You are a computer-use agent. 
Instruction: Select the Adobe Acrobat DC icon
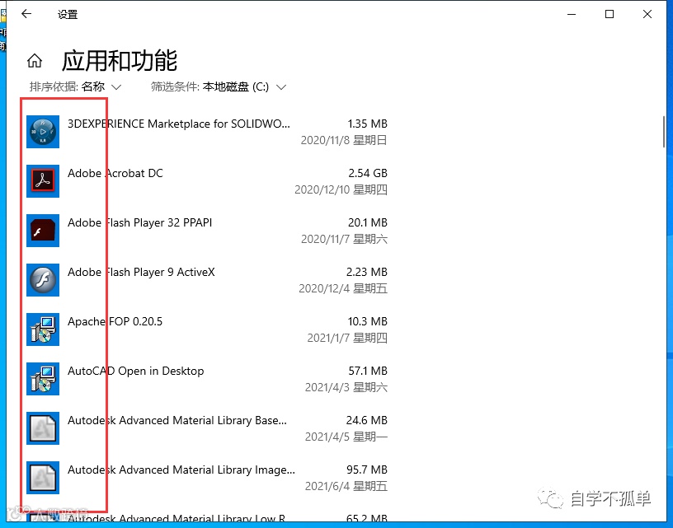(43, 181)
